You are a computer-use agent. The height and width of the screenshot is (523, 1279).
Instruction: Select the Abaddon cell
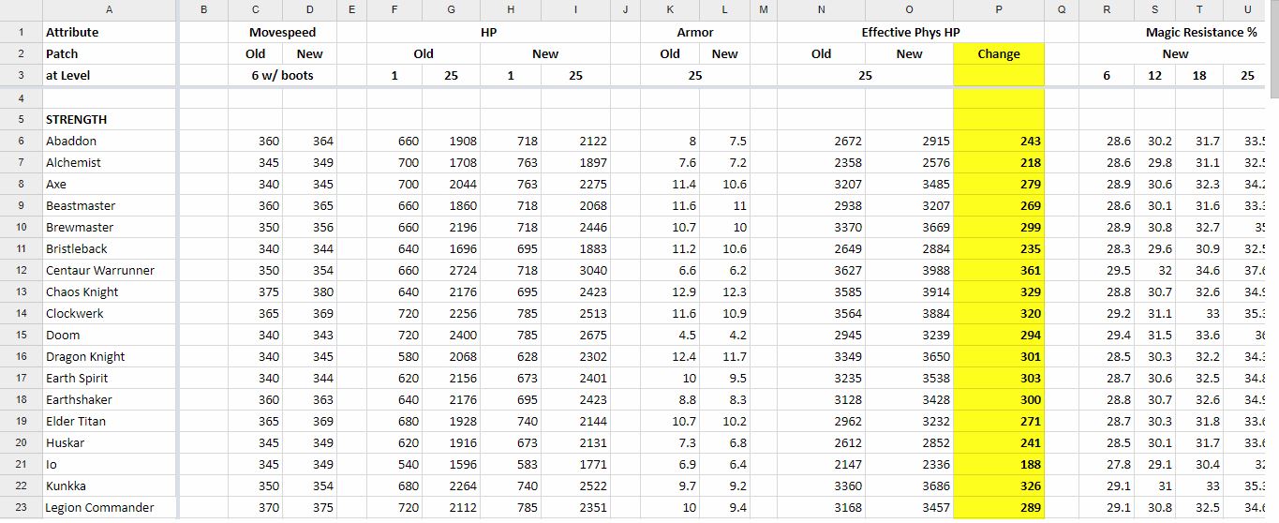click(x=109, y=142)
